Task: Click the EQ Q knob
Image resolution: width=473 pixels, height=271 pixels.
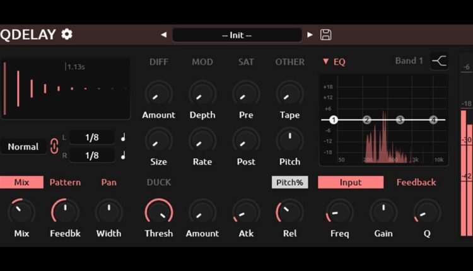Action: [x=427, y=212]
